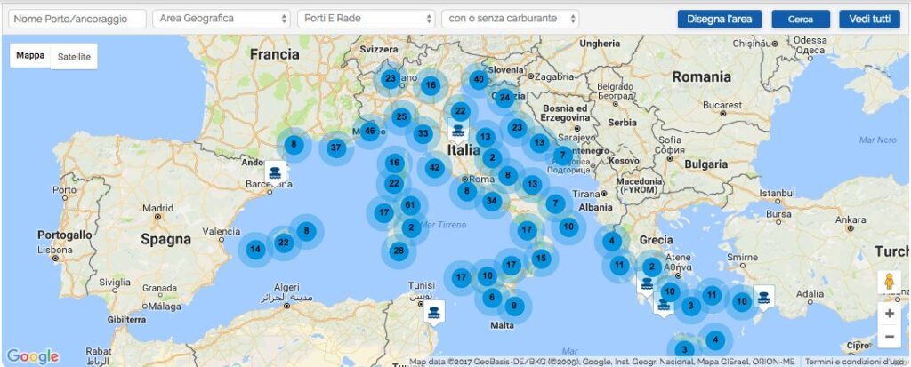Open the cluster marker showing 33
The image size is (911, 367).
coord(423,133)
